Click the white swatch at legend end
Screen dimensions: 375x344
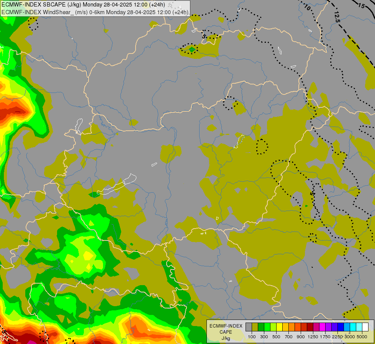pos(365,327)
